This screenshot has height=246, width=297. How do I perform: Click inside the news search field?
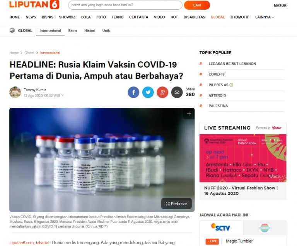coord(125,5)
